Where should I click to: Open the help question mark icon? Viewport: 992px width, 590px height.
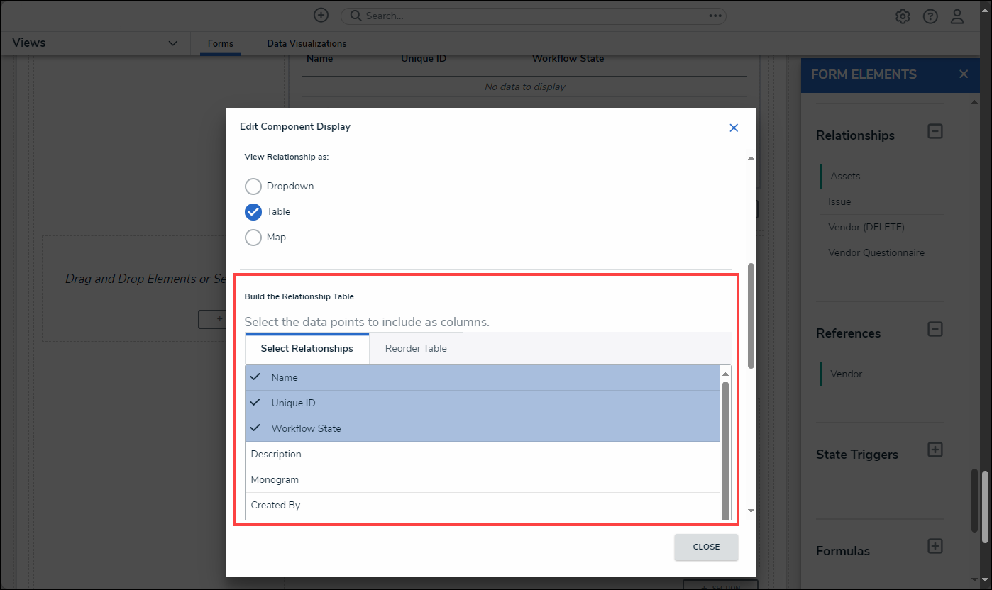point(930,16)
